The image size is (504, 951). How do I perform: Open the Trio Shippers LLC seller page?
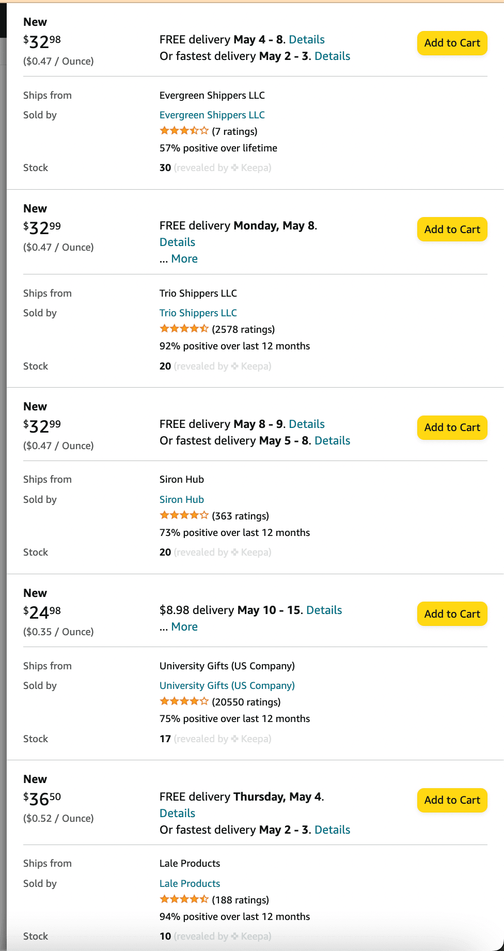(198, 313)
